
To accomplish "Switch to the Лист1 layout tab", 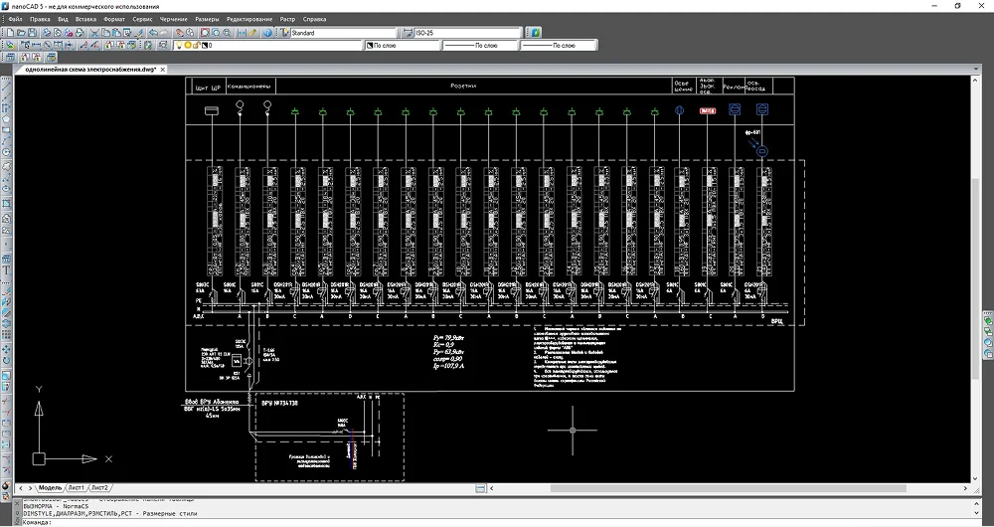I will [77, 488].
